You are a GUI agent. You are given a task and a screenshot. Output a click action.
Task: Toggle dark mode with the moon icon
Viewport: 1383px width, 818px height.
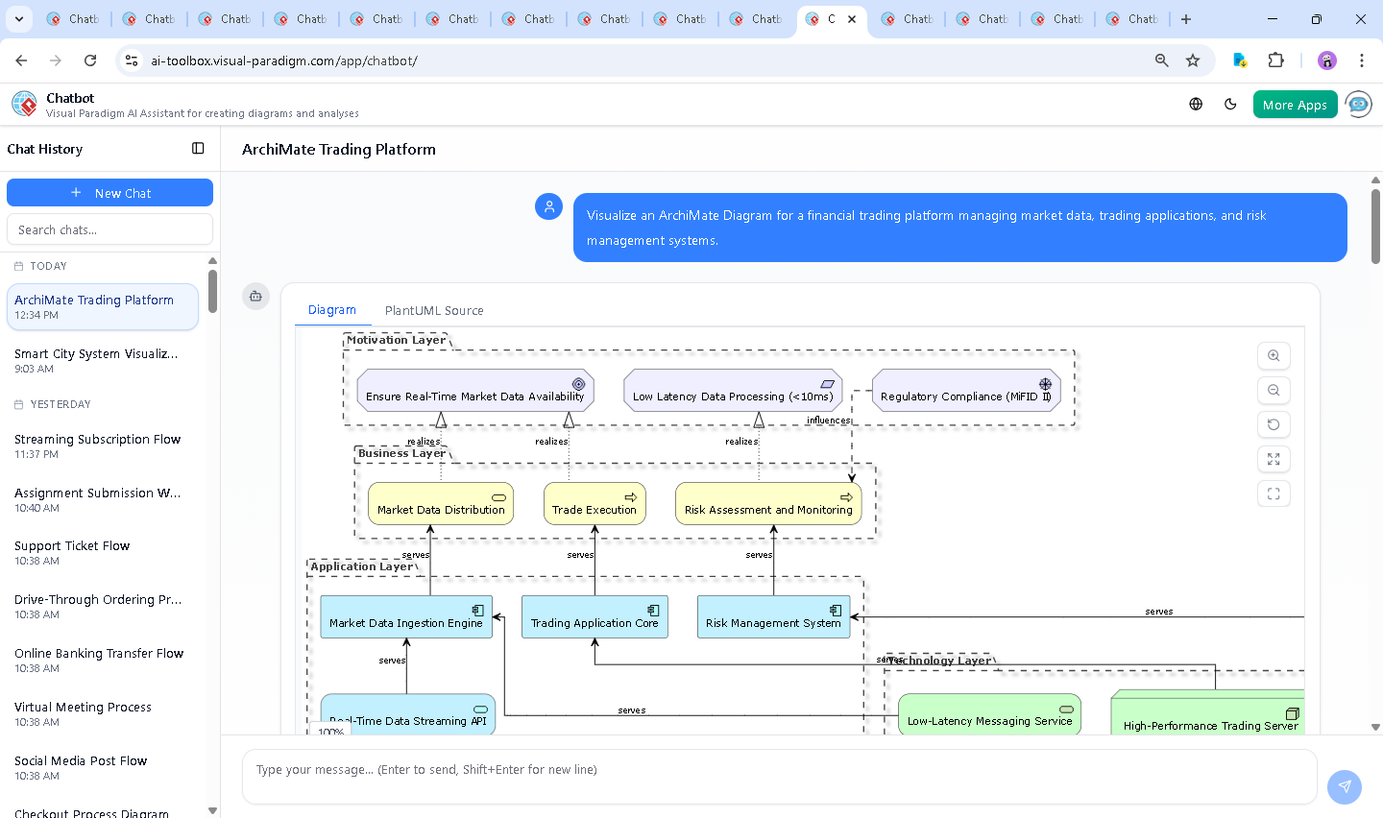tap(1230, 104)
